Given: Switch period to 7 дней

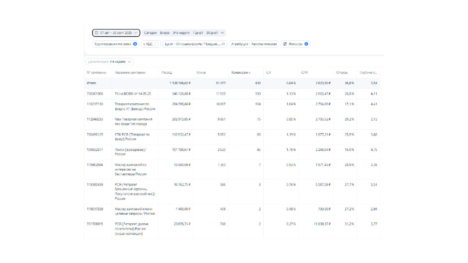Looking at the screenshot, I should pyautogui.click(x=198, y=33).
